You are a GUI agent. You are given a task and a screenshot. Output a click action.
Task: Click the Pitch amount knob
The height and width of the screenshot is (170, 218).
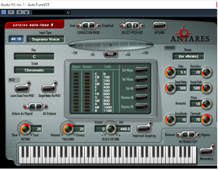(206, 104)
